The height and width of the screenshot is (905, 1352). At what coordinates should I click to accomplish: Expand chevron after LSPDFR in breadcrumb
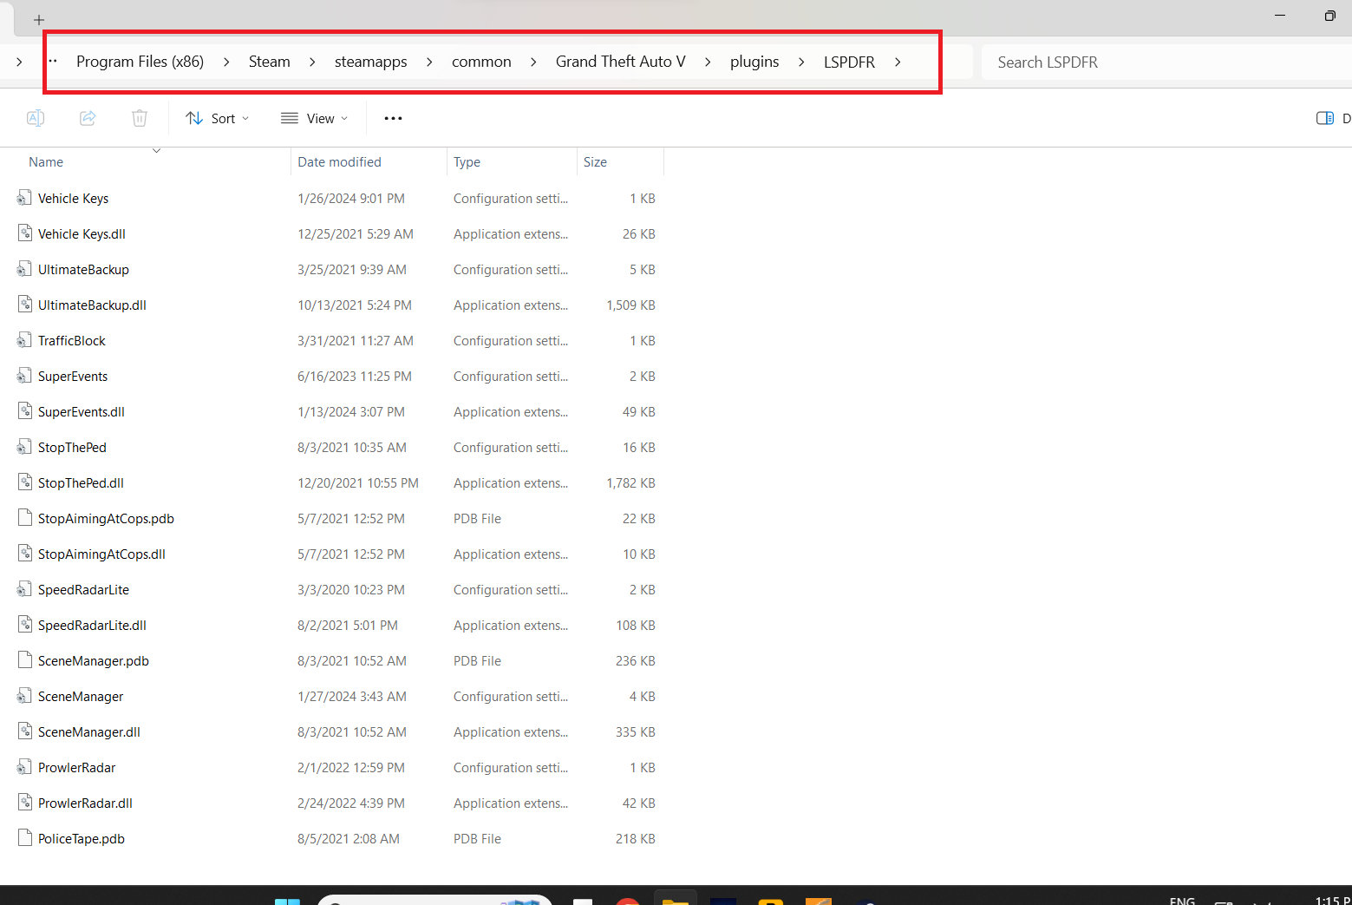tap(898, 62)
